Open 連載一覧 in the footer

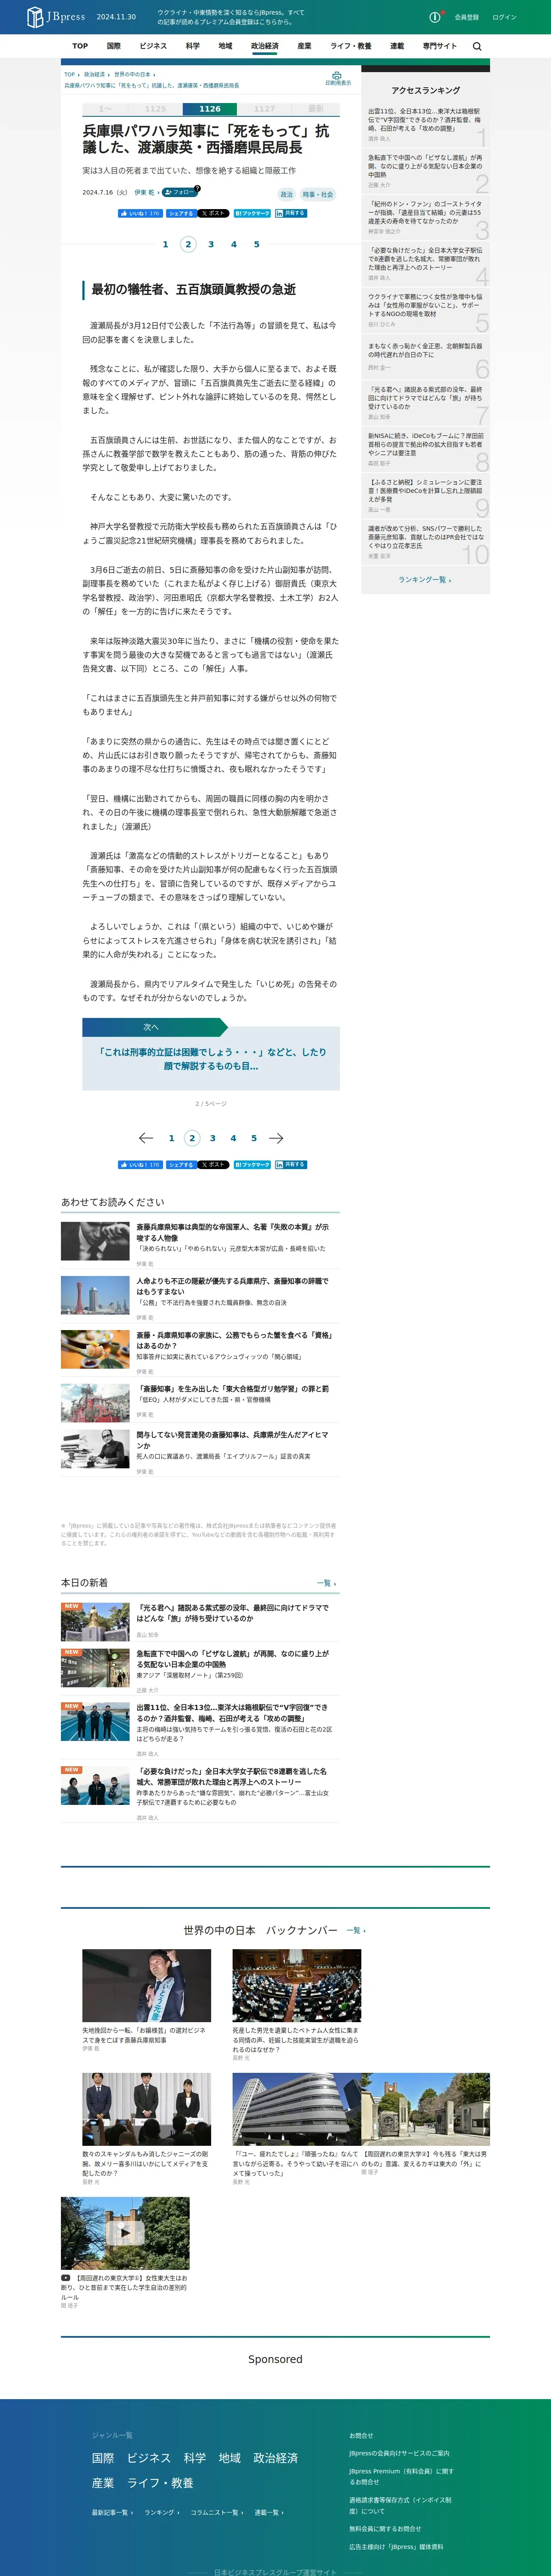coord(269,2512)
